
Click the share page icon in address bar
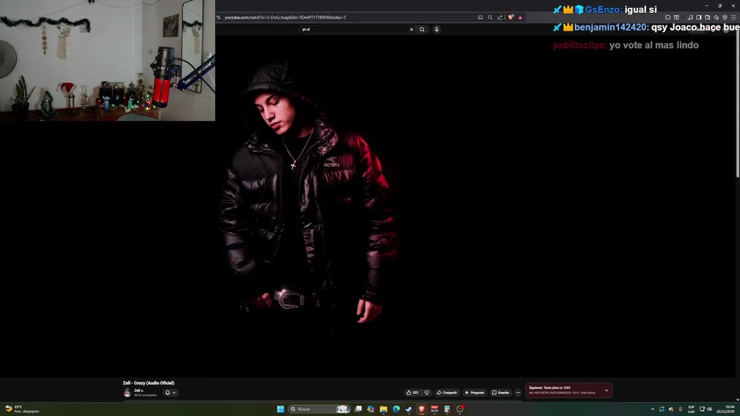tap(500, 17)
